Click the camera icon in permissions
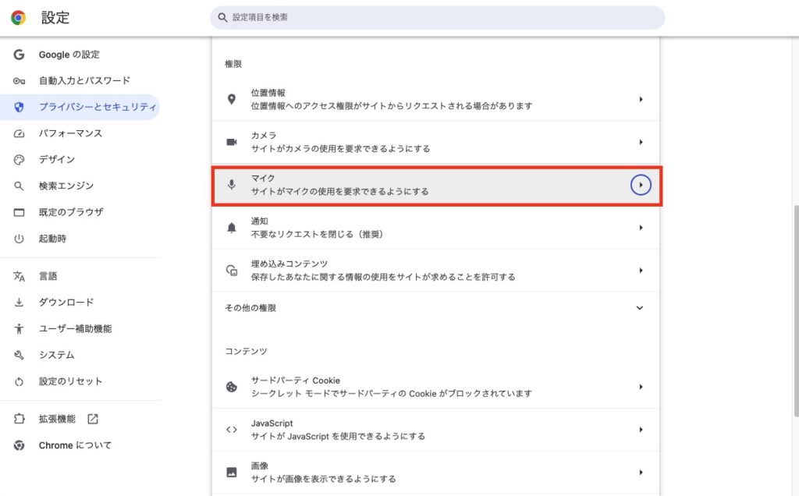Image resolution: width=799 pixels, height=496 pixels. pyautogui.click(x=231, y=142)
